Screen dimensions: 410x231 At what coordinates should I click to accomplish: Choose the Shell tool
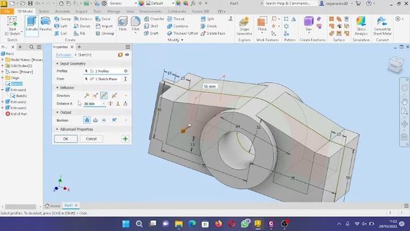151,26
